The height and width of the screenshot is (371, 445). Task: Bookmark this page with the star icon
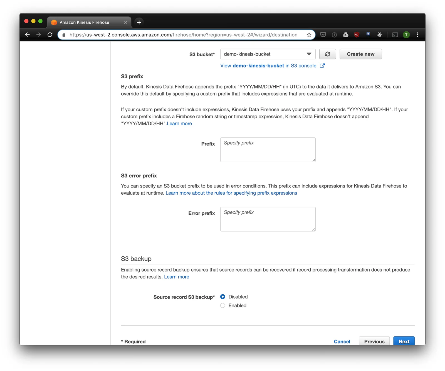point(309,35)
